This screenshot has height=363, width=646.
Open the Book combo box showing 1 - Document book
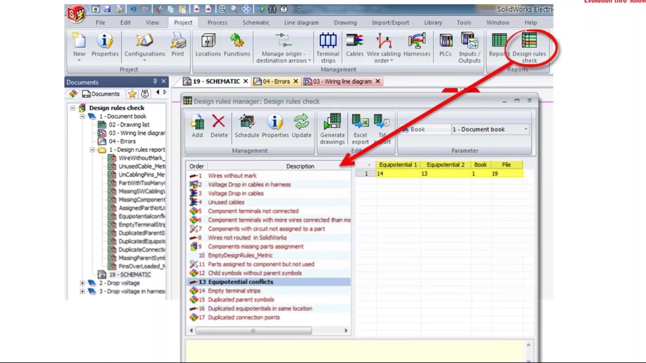coord(490,130)
